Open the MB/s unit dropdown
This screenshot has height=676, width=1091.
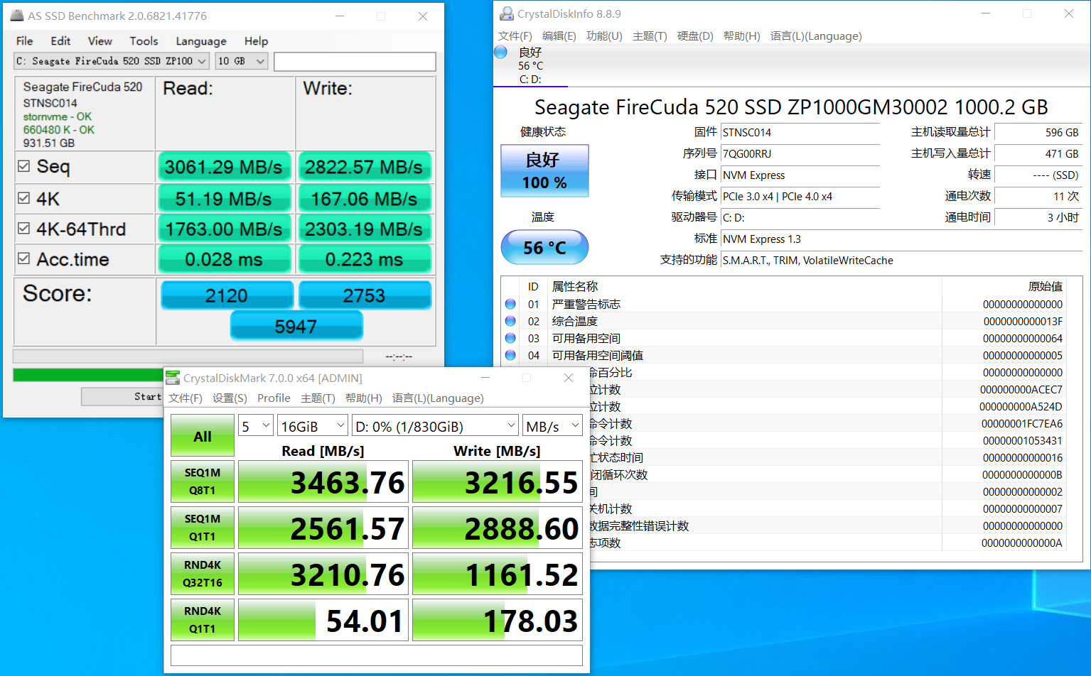tap(552, 426)
